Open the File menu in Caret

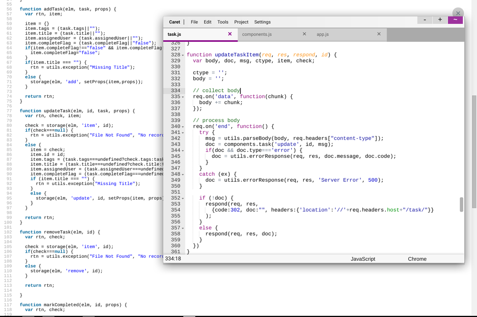[x=194, y=22]
